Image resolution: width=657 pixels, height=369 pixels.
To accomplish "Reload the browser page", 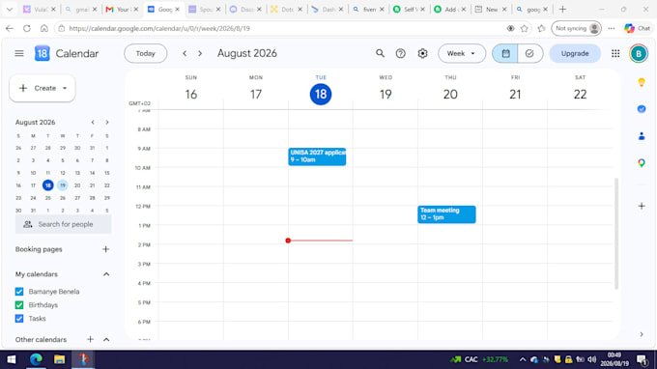I will (27, 28).
